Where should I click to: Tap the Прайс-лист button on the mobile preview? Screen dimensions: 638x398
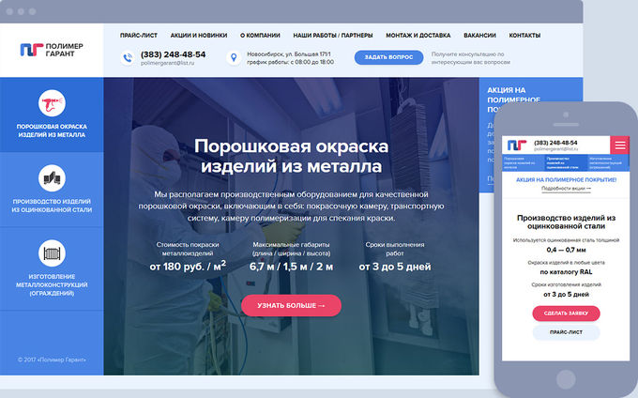566,332
